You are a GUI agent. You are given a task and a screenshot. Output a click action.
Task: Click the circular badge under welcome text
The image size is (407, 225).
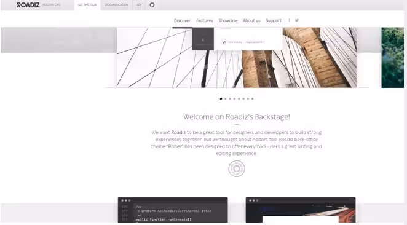237,168
